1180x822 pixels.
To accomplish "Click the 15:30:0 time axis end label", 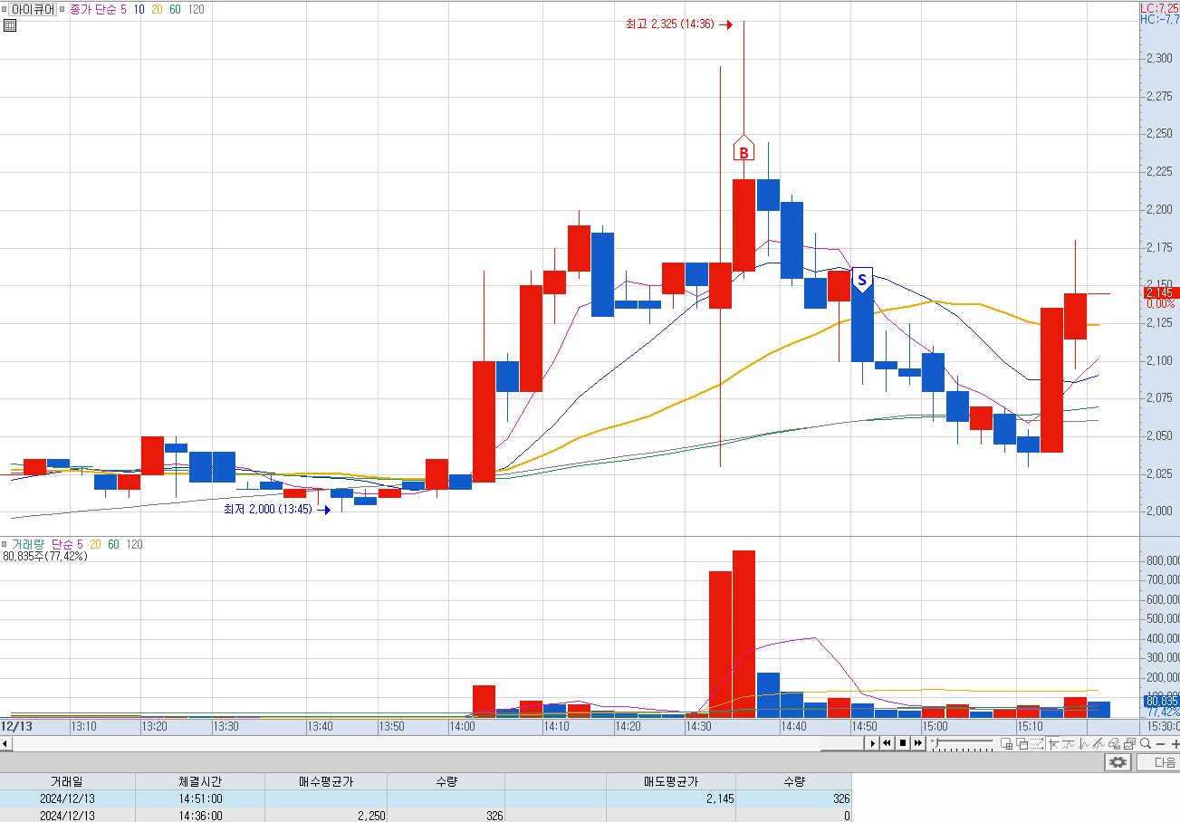I will click(x=1164, y=726).
